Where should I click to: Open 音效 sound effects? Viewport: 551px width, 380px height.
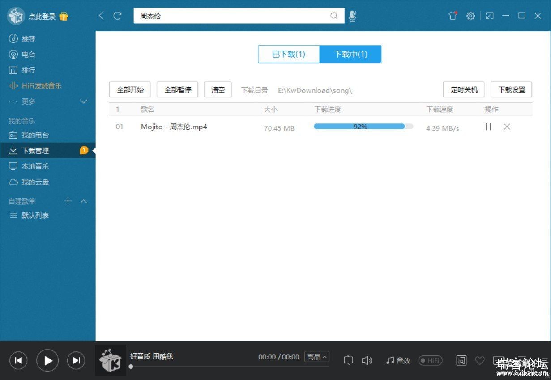pyautogui.click(x=398, y=360)
